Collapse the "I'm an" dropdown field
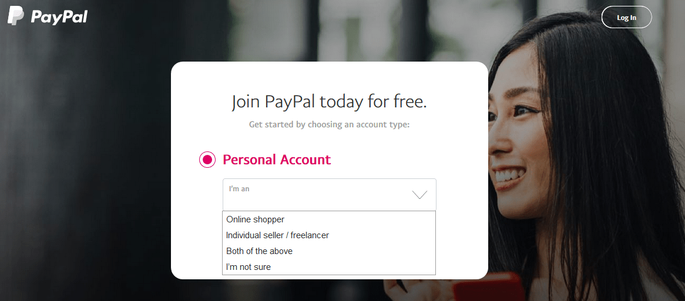This screenshot has width=685, height=301. (x=329, y=195)
